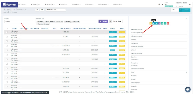
Task: Click the green money action icon
Action: (x=162, y=23)
